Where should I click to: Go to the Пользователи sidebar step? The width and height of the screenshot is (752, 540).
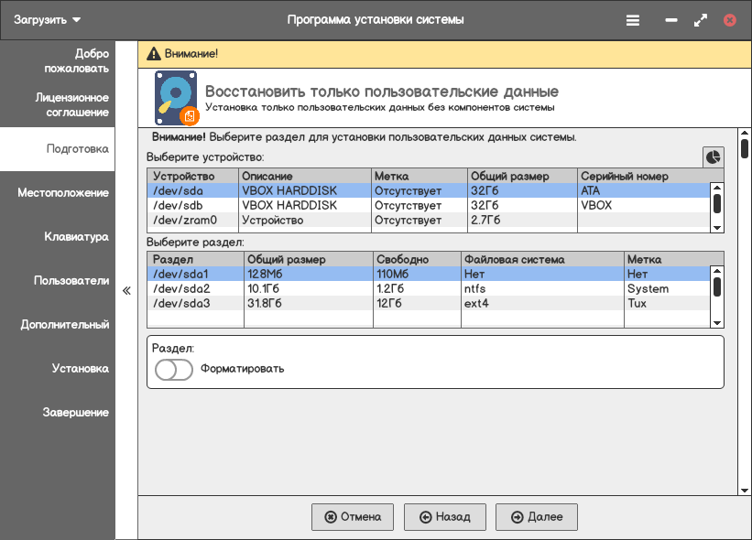(71, 281)
